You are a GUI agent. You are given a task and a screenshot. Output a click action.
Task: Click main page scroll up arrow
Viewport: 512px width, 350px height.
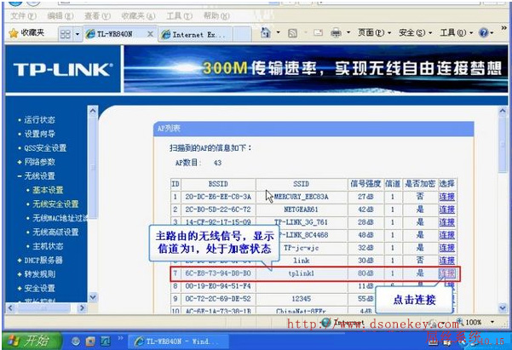click(x=503, y=111)
